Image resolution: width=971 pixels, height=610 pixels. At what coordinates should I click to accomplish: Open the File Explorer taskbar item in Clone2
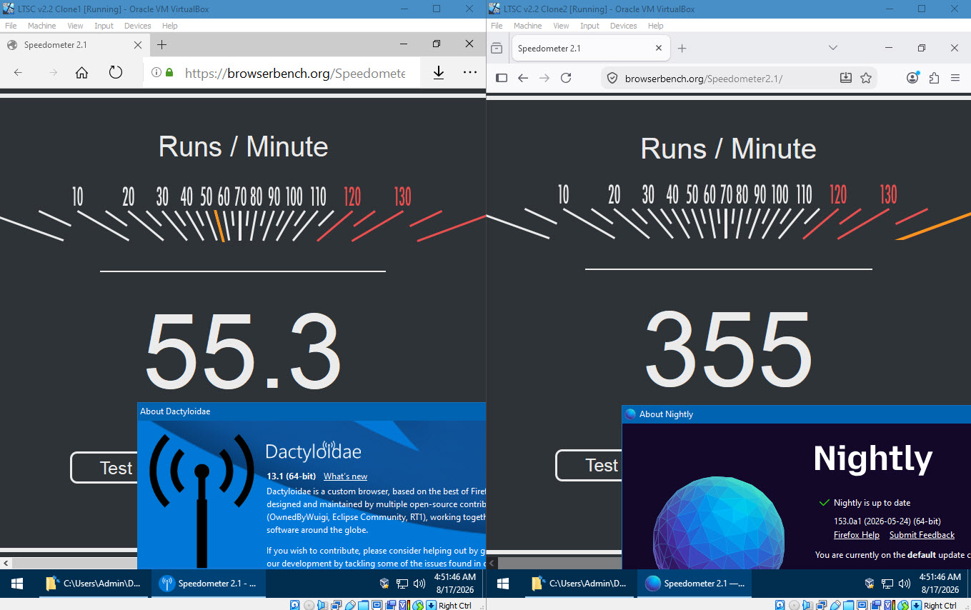click(579, 584)
